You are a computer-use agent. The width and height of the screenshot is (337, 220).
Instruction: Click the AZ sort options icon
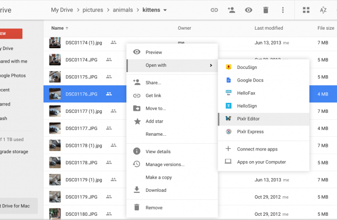[323, 10]
